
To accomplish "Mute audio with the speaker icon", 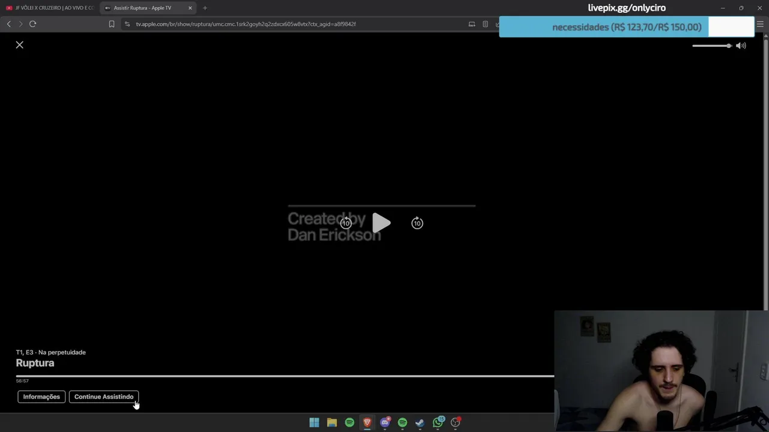I will click(x=741, y=46).
